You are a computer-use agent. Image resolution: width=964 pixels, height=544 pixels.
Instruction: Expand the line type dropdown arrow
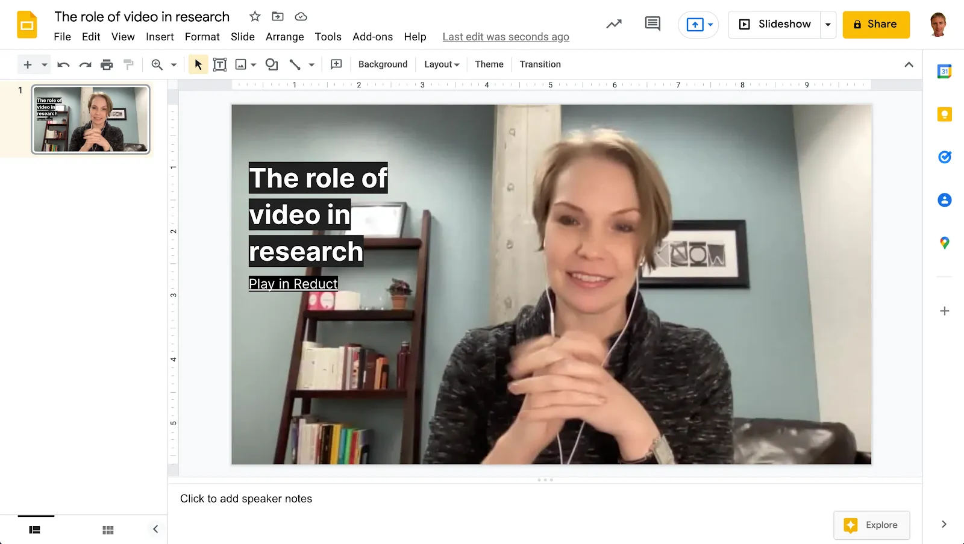311,64
